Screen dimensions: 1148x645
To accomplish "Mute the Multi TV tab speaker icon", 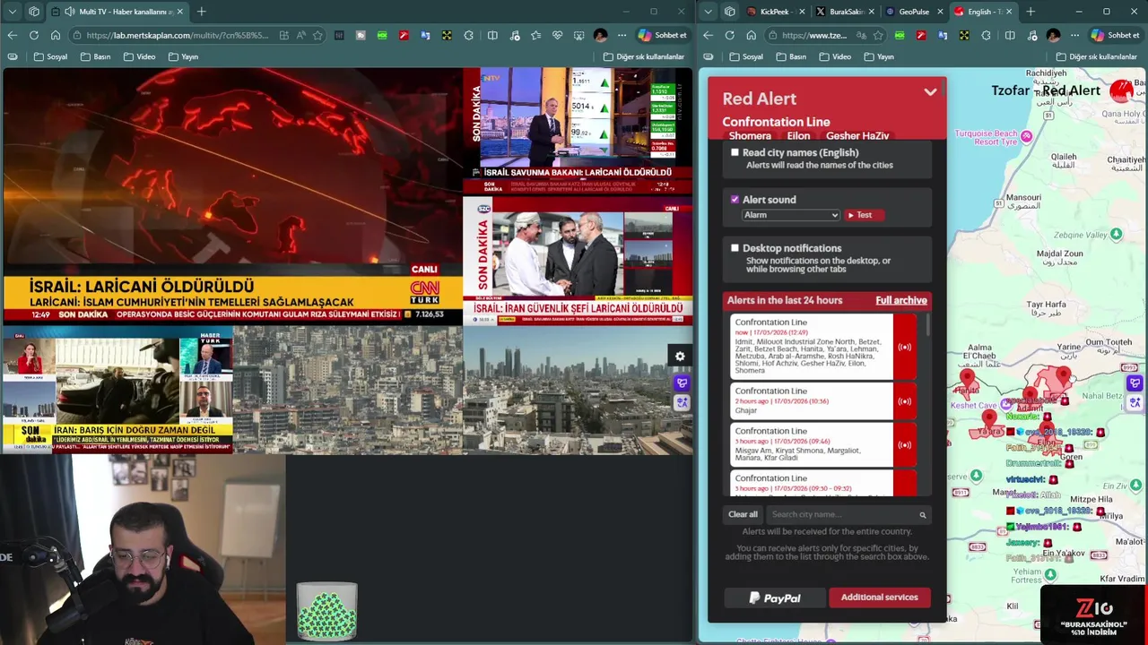I will click(x=70, y=12).
